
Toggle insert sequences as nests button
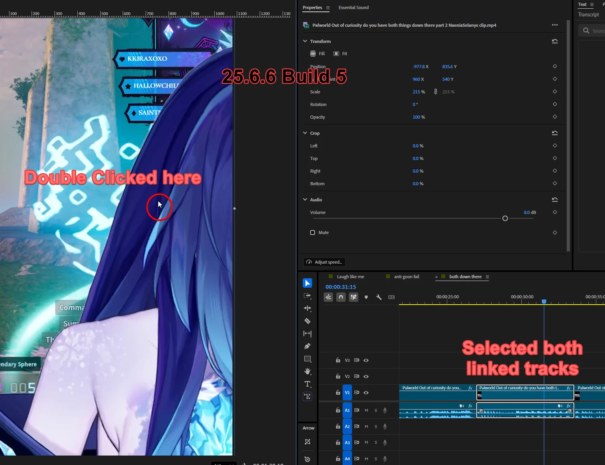[x=328, y=297]
